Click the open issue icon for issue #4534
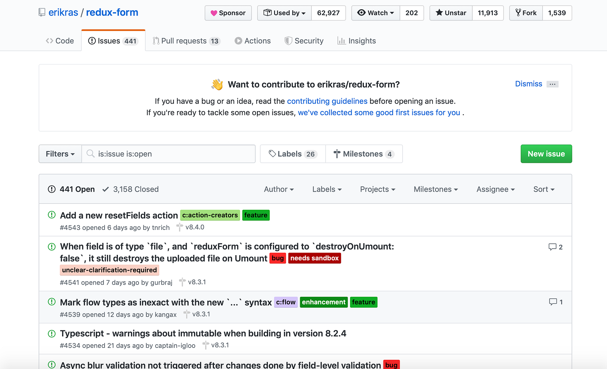 point(52,333)
